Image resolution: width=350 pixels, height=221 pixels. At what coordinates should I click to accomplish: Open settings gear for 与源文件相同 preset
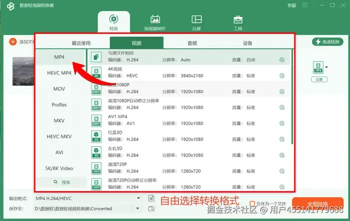click(x=282, y=59)
